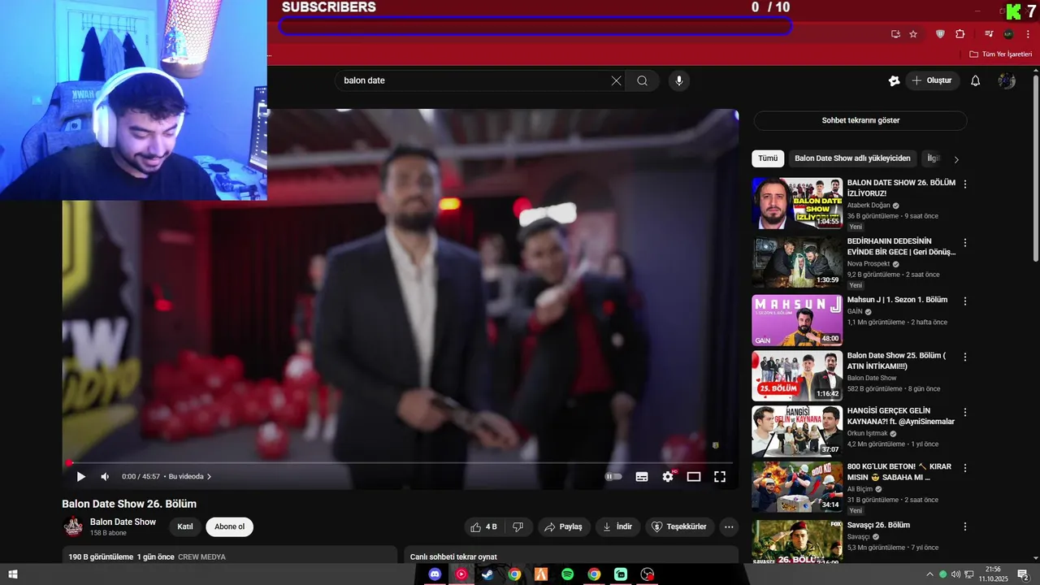Open Chrome profile avatar in toolbar
This screenshot has width=1040, height=585.
(x=1008, y=34)
